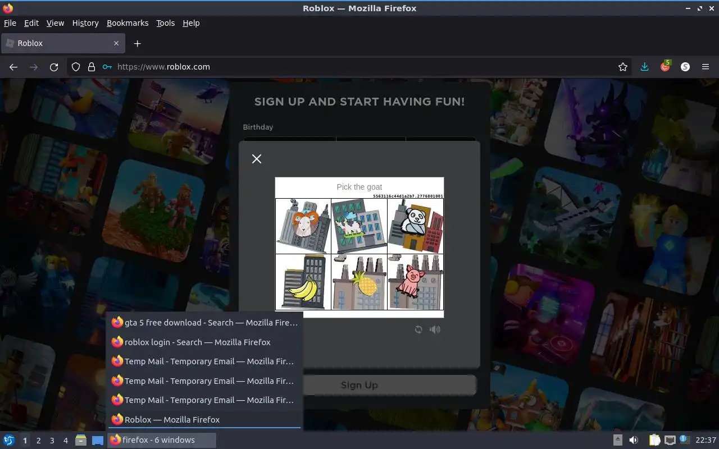This screenshot has height=449, width=719.
Task: Click the padlock site security icon
Action: pyautogui.click(x=92, y=67)
